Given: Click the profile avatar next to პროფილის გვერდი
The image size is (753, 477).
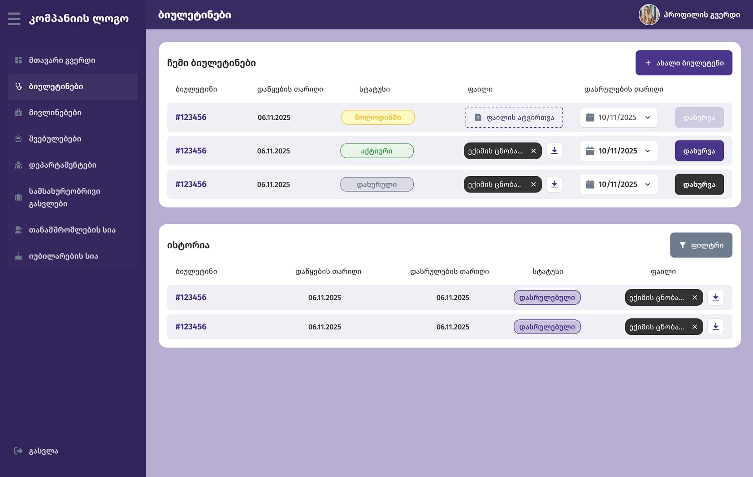Looking at the screenshot, I should coord(649,15).
